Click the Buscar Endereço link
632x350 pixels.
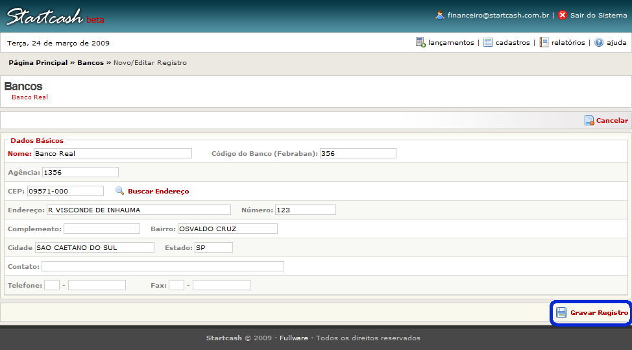(x=158, y=192)
